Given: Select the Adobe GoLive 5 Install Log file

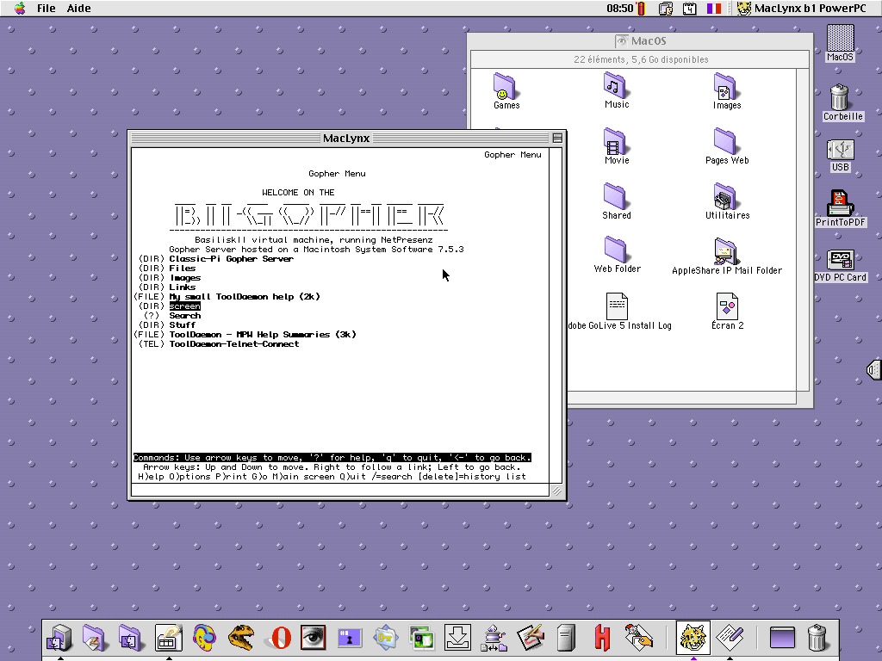Looking at the screenshot, I should point(618,312).
